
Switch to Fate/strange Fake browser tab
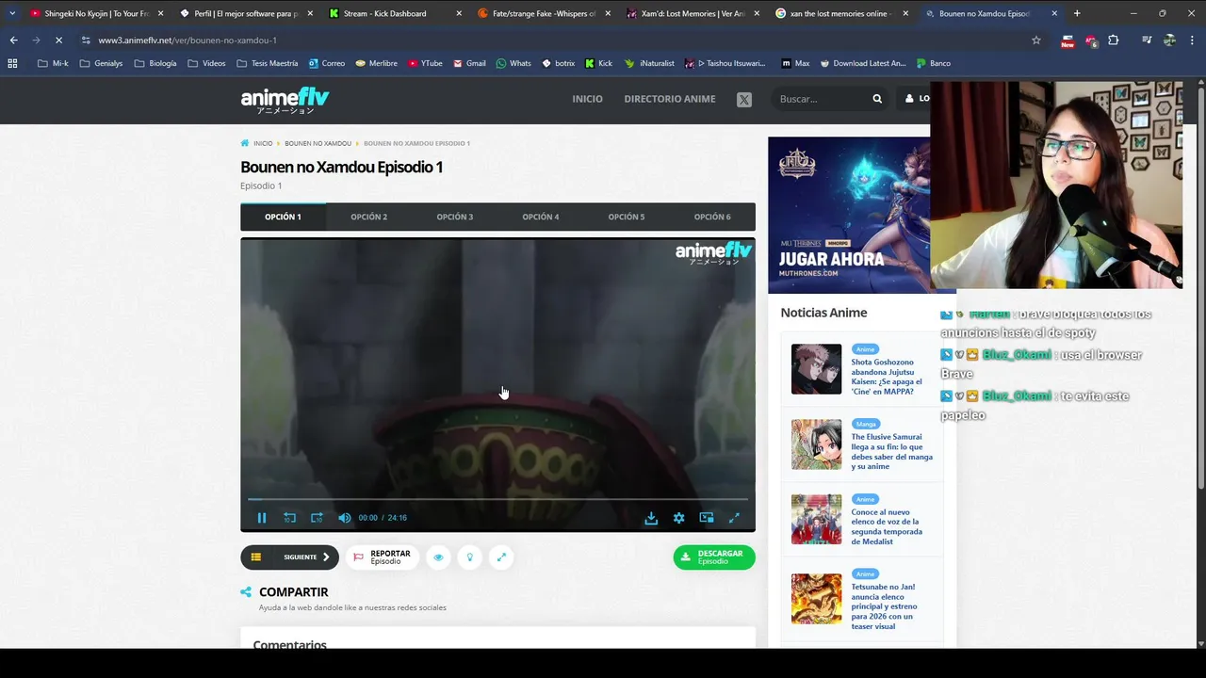(x=544, y=13)
